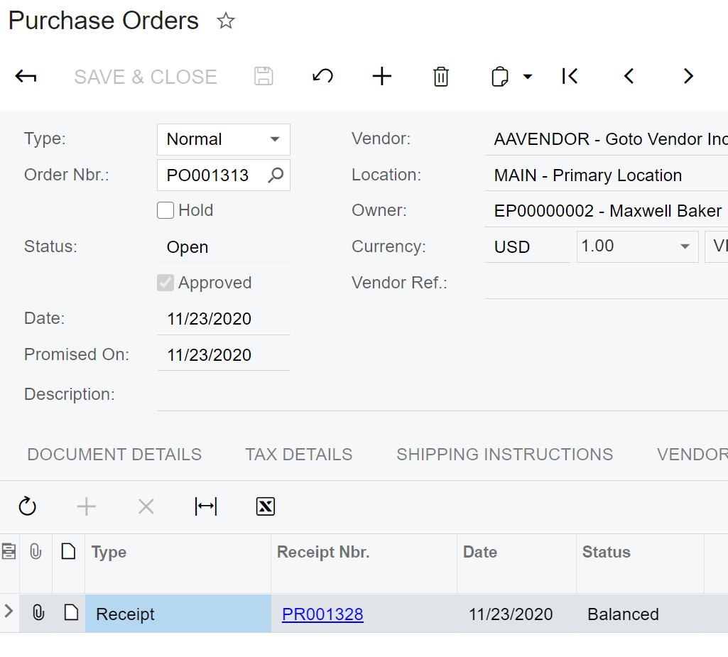Click the delete trash can icon

441,77
